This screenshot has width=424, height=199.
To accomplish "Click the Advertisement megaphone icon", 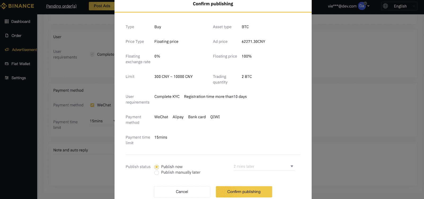I will pos(7,50).
